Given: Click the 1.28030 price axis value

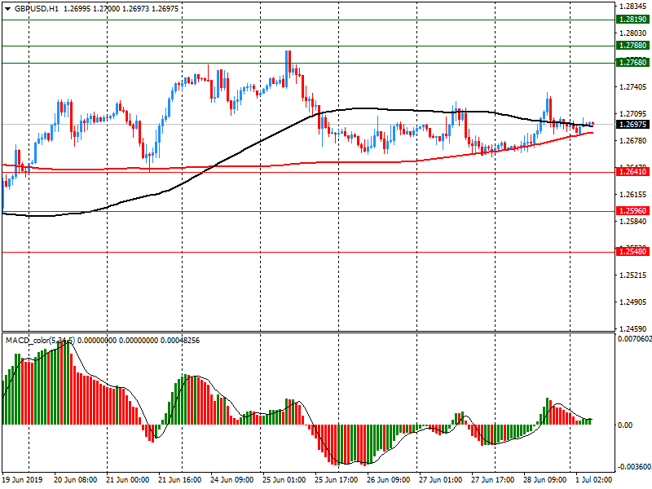Looking at the screenshot, I should click(633, 33).
